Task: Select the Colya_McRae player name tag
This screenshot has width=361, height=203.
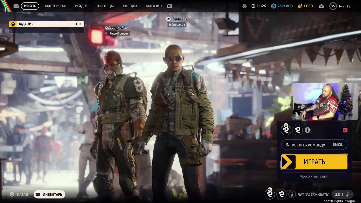Action: point(116,28)
